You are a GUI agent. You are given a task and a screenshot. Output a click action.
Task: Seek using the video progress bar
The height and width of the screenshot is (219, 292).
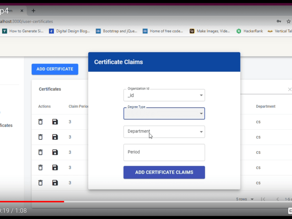pos(146,201)
